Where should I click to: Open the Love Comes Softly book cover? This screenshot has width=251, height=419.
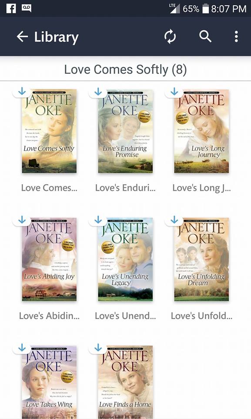pyautogui.click(x=49, y=131)
